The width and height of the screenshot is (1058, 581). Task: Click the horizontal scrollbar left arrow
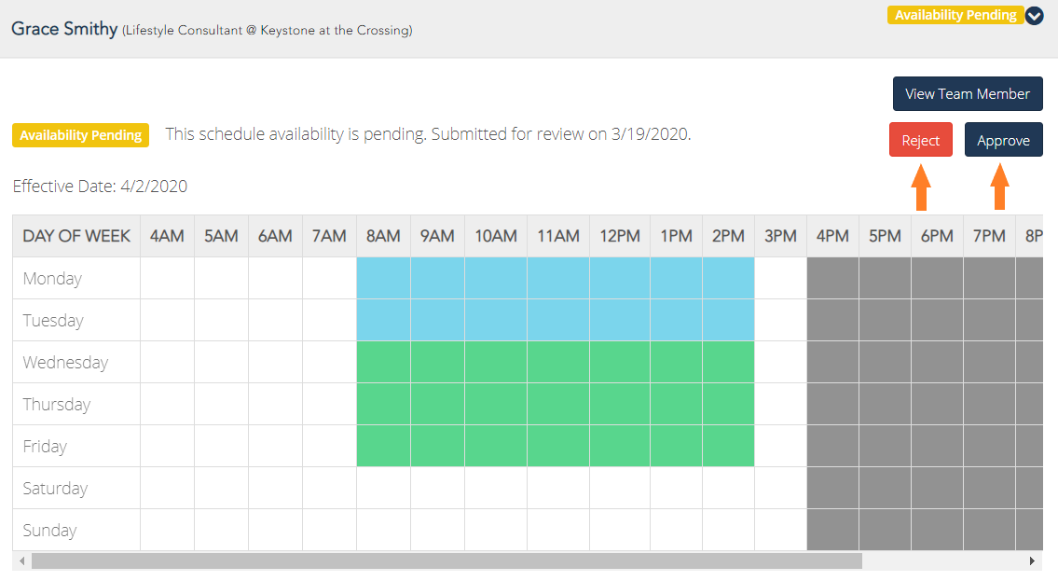(21, 560)
